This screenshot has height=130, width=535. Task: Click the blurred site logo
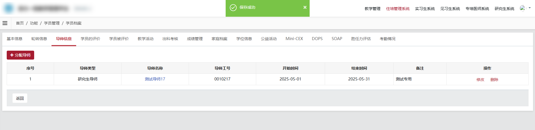point(9,8)
